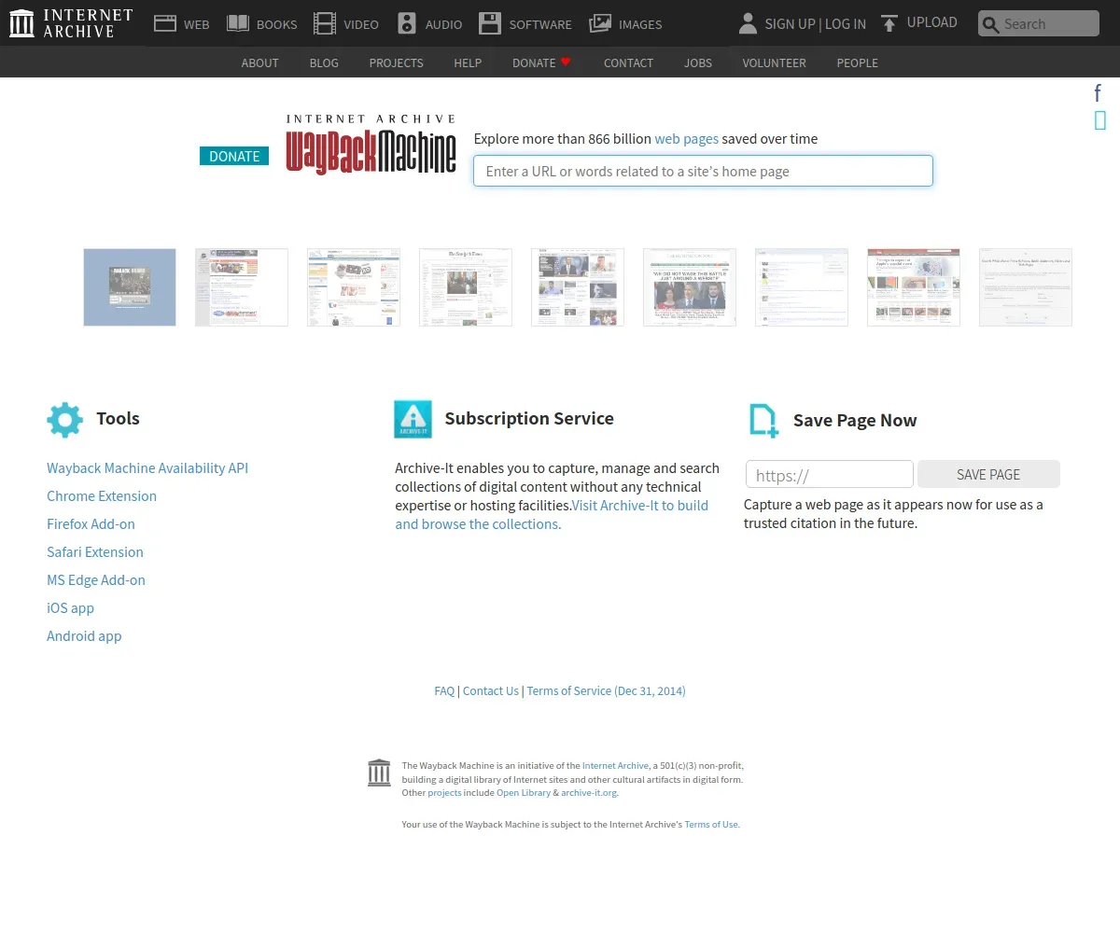Click the footer Internet Archive building icon
1120x933 pixels.
[379, 773]
